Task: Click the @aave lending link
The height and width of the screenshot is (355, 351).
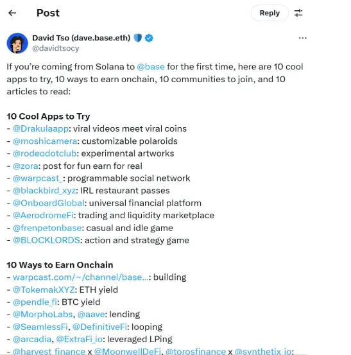Action: point(91,315)
